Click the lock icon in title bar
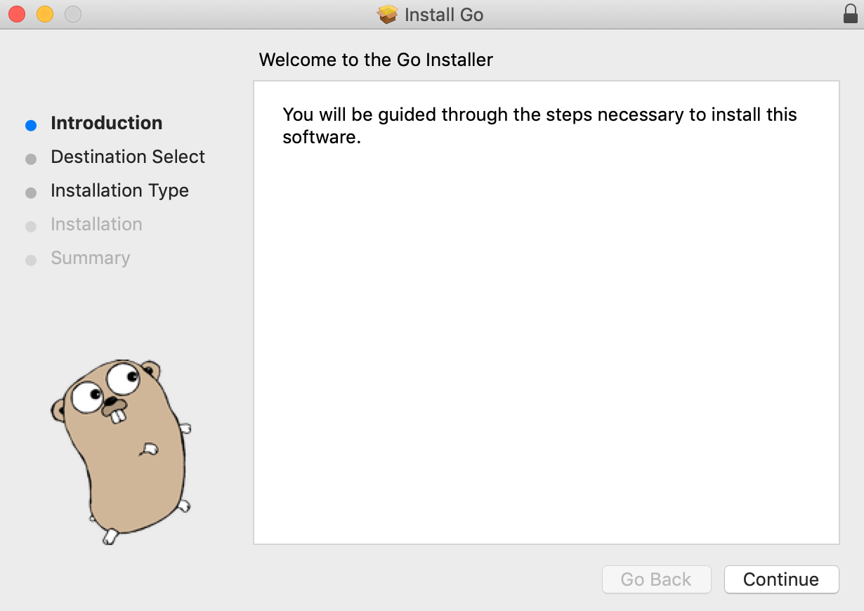The height and width of the screenshot is (611, 864). (x=850, y=14)
